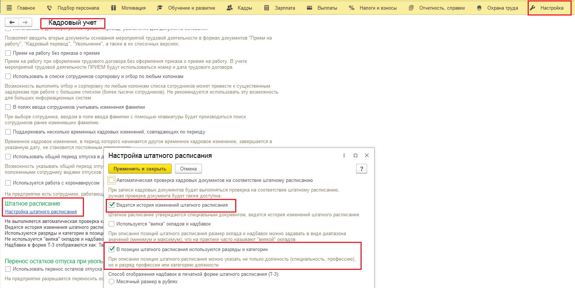Click Применить и закрыть button

point(140,169)
